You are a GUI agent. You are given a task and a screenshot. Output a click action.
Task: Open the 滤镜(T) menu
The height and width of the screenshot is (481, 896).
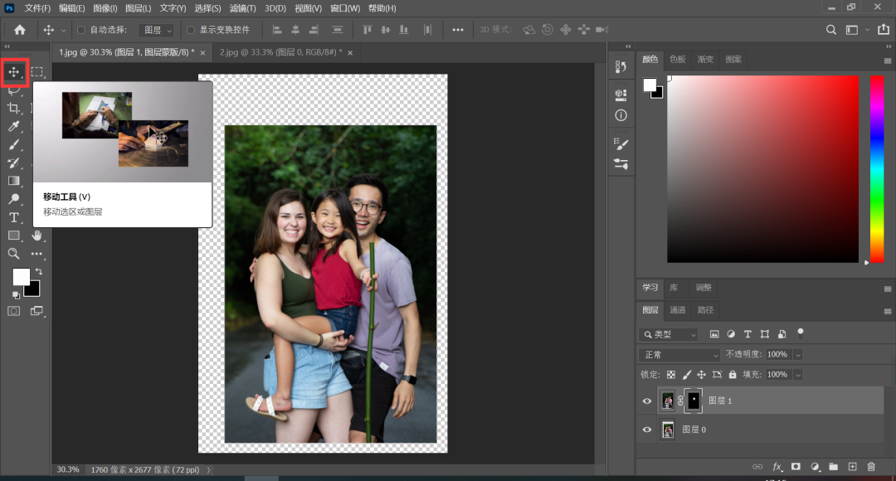242,8
